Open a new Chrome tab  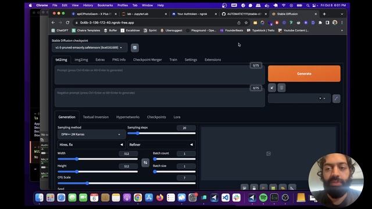pyautogui.click(x=324, y=14)
